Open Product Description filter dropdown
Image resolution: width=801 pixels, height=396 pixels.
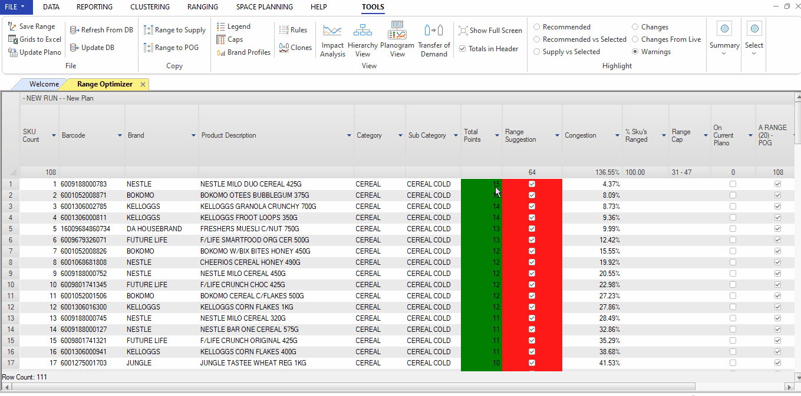(x=348, y=136)
